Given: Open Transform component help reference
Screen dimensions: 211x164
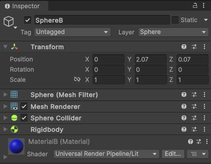Looking at the screenshot, I should pos(184,47).
